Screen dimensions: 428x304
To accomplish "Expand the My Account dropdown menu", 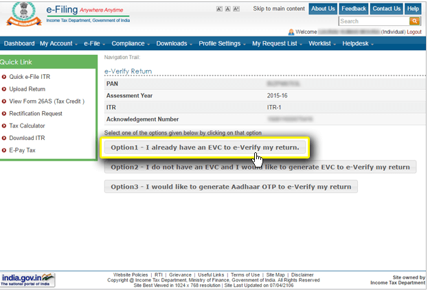I will [x=58, y=44].
